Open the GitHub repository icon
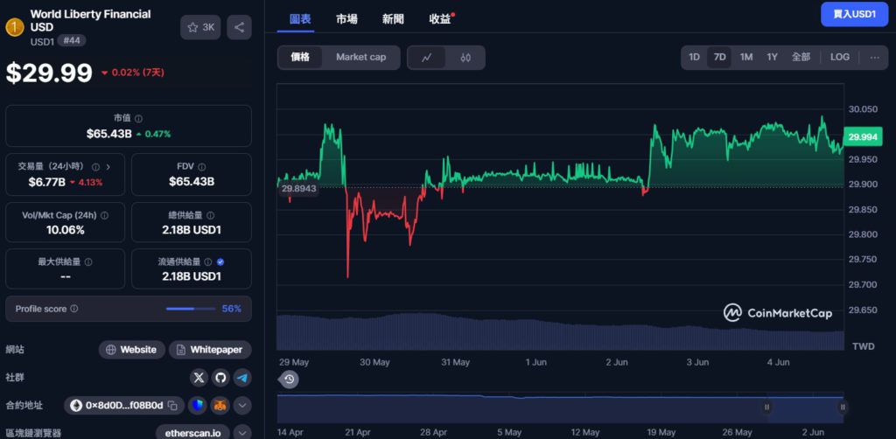 (x=220, y=378)
